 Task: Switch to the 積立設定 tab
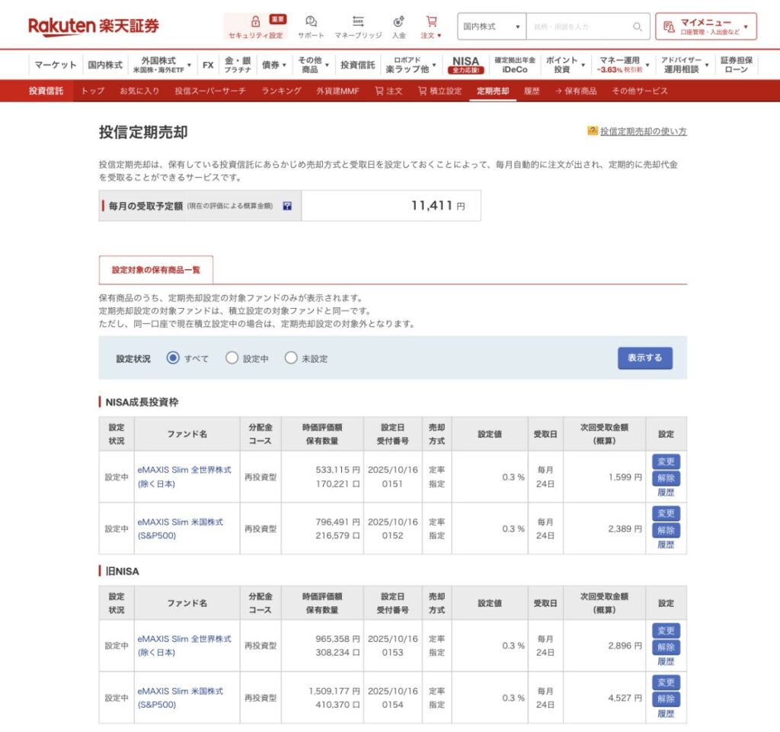440,91
